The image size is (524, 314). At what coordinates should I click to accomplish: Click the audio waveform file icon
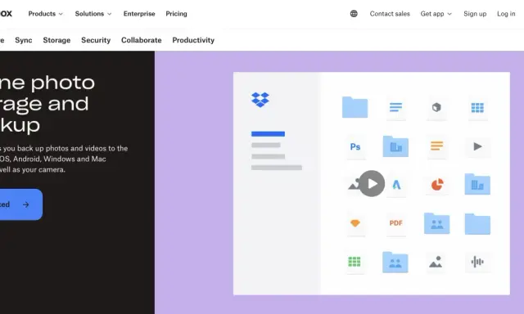477,262
